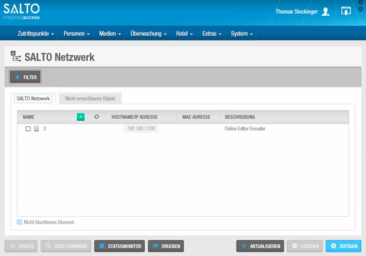This screenshot has height=256, width=366.
Task: Sort by the Name column header
Action: click(28, 117)
